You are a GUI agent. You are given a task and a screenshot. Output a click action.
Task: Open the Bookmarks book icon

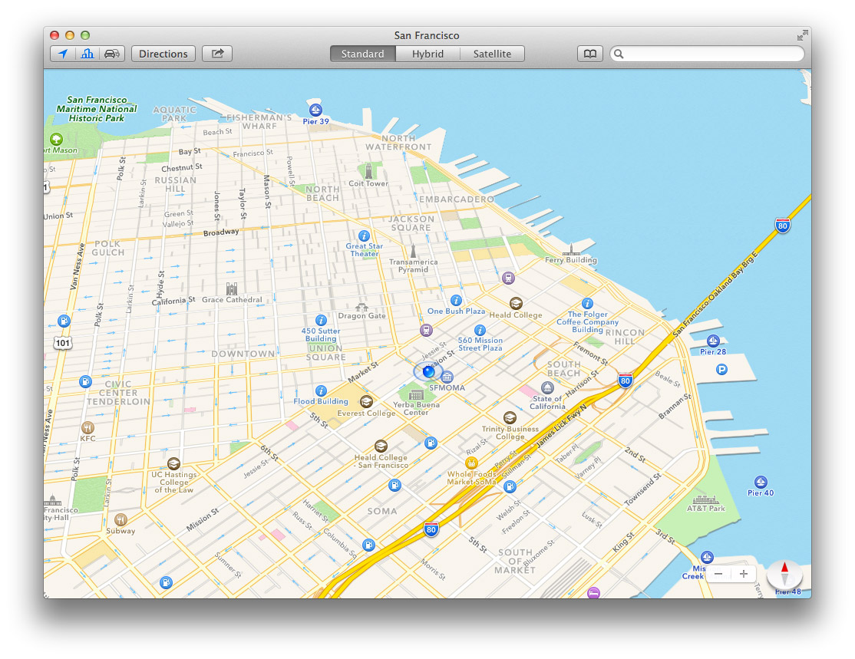click(590, 54)
